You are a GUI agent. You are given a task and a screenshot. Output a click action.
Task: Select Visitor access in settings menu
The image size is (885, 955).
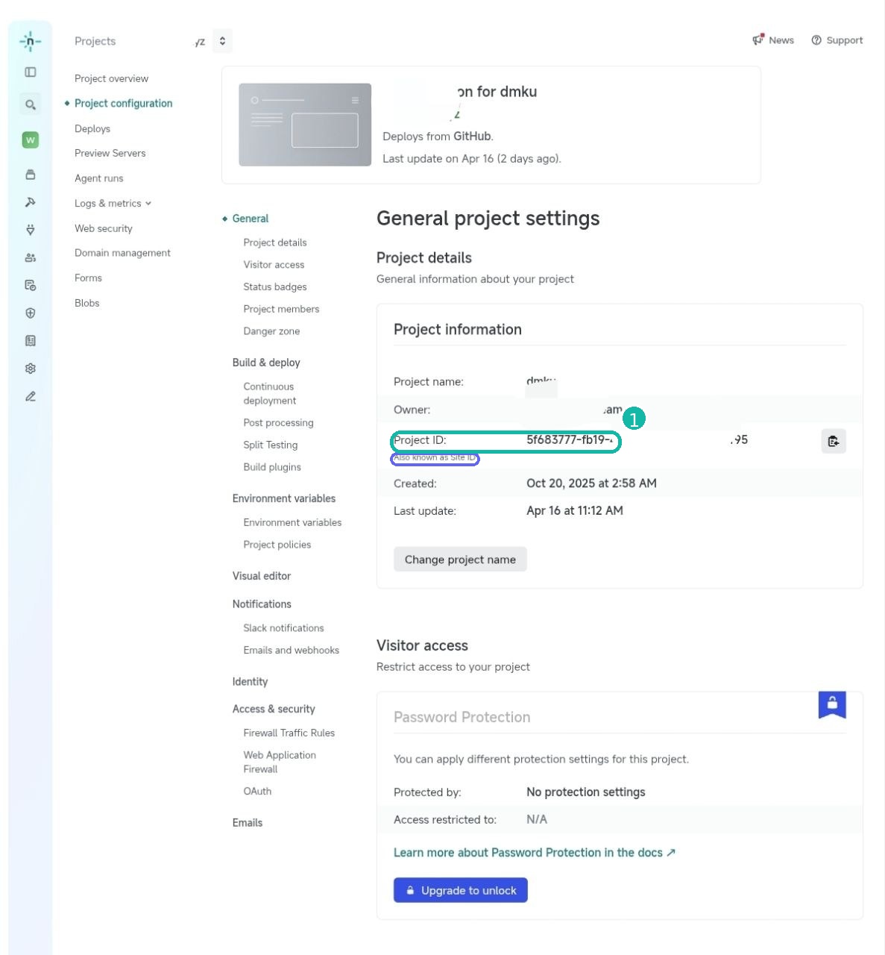[x=274, y=264]
